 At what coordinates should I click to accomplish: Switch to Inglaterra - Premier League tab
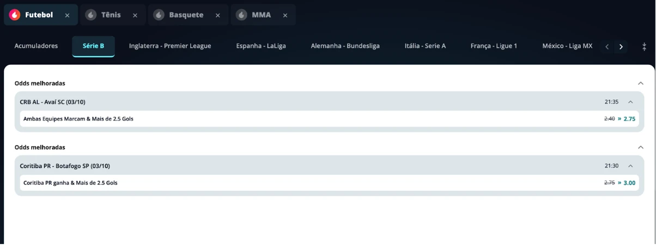click(170, 46)
